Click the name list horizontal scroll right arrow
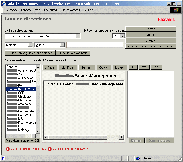This screenshot has height=162, width=183. 33,136
